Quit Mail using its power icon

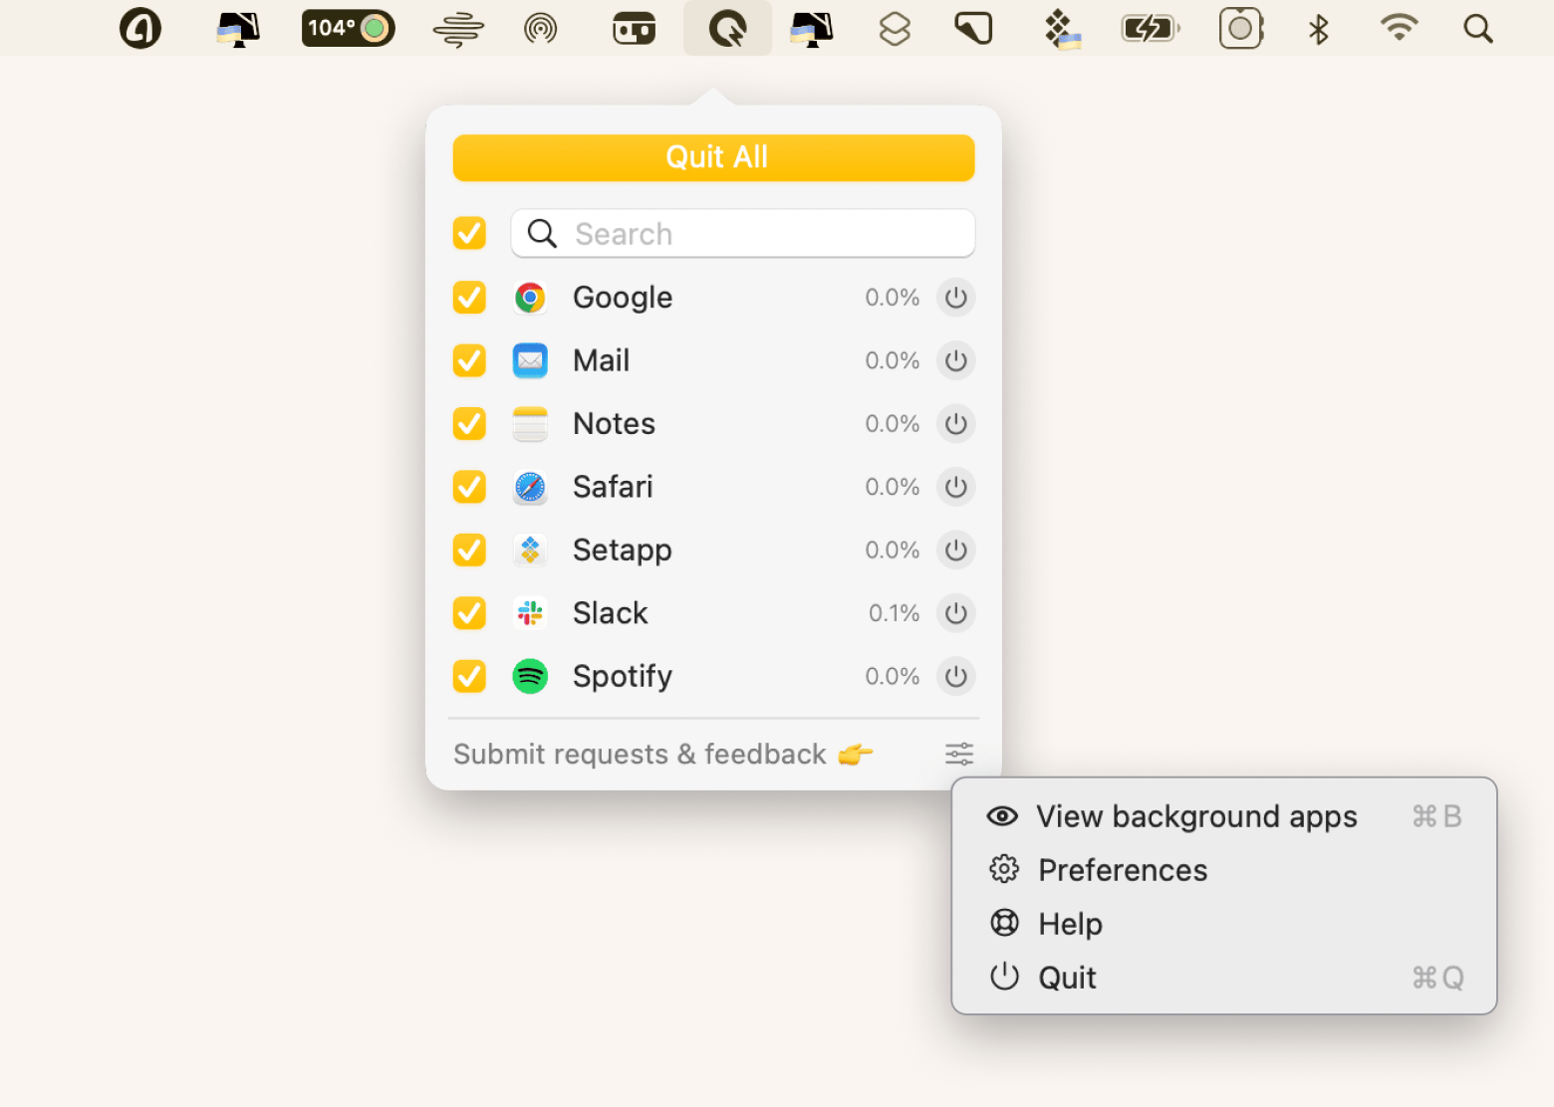click(955, 360)
